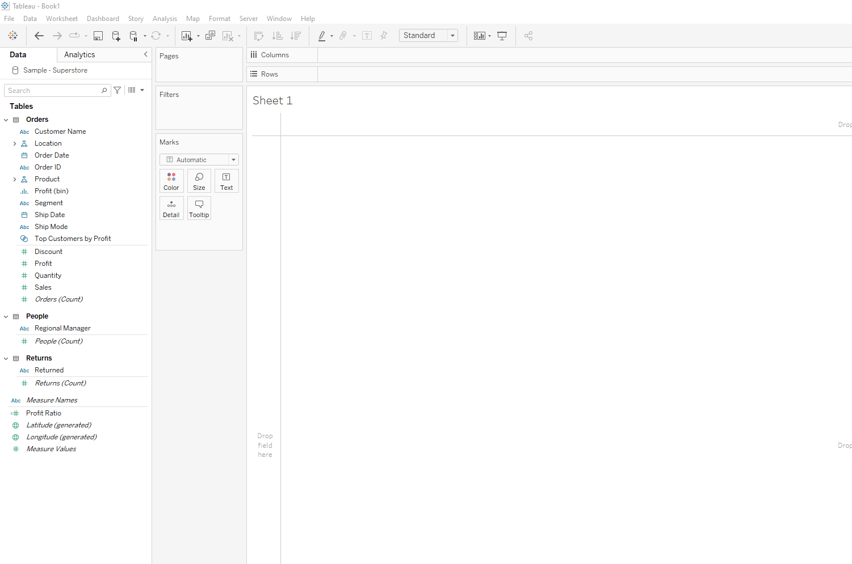Screen dimensions: 852x564
Task: Click the Size button on Marks card
Action: coord(199,181)
